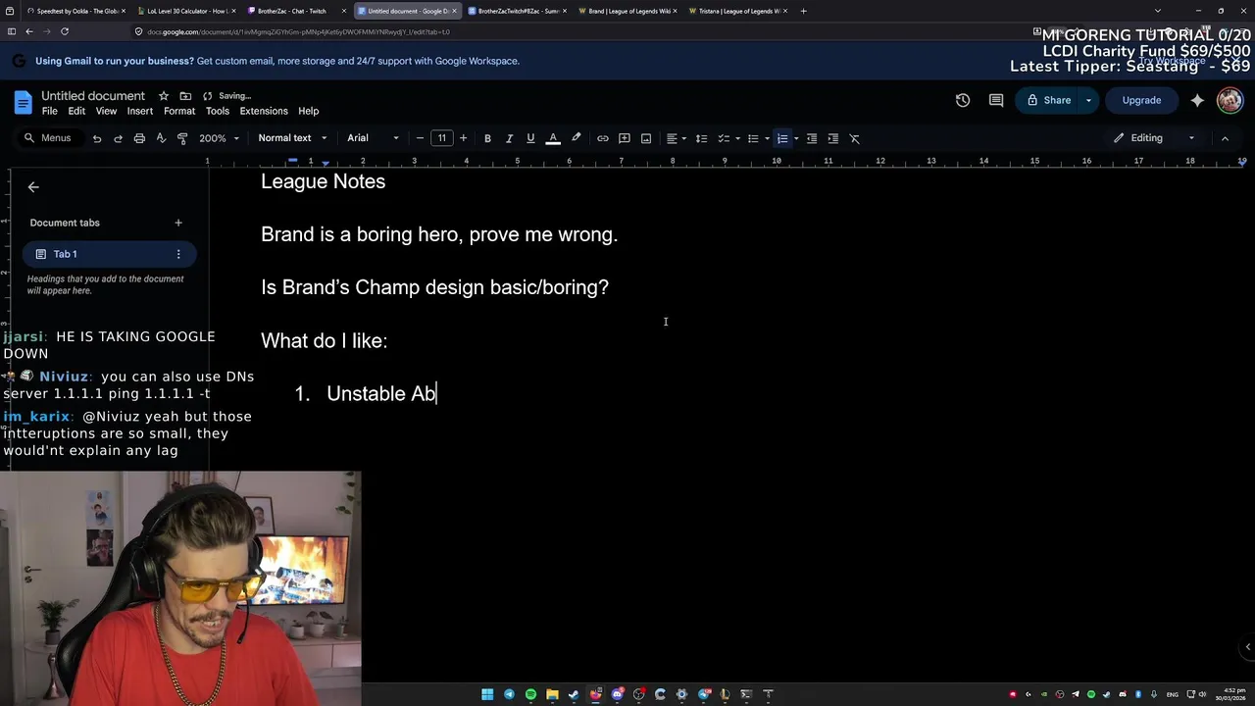Open the View menu

pos(106,111)
